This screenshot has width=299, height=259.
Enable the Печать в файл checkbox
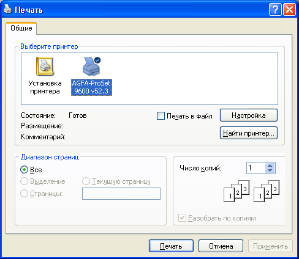tap(161, 116)
